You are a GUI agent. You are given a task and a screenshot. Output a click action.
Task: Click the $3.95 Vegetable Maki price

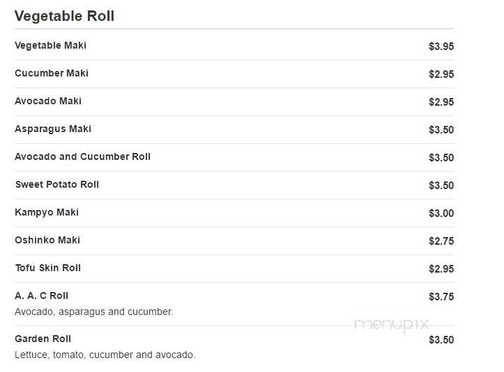click(441, 47)
